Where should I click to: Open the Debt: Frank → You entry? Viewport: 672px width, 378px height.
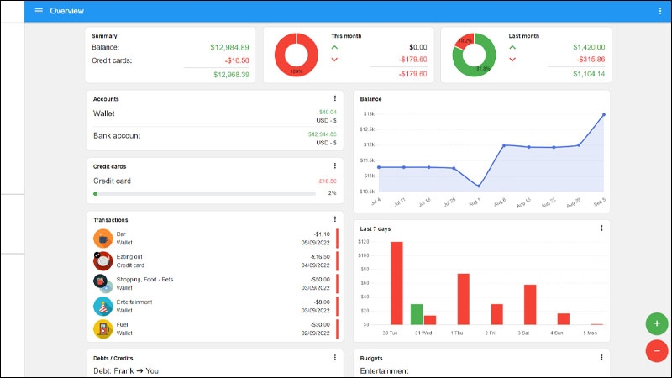point(125,370)
